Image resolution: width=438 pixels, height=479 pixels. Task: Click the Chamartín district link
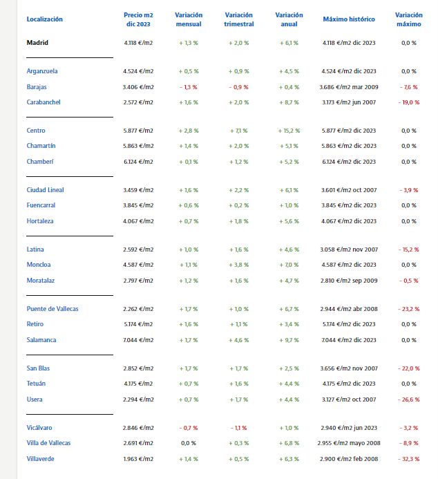(x=41, y=146)
